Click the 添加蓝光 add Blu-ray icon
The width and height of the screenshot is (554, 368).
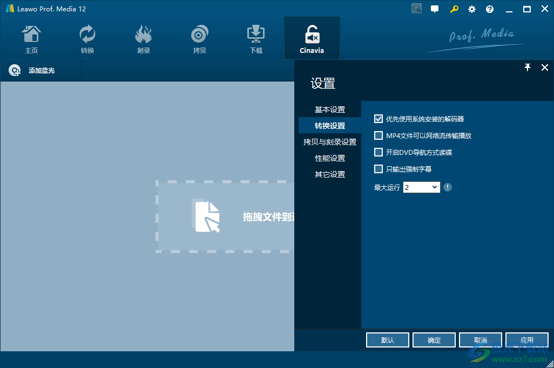pyautogui.click(x=15, y=71)
